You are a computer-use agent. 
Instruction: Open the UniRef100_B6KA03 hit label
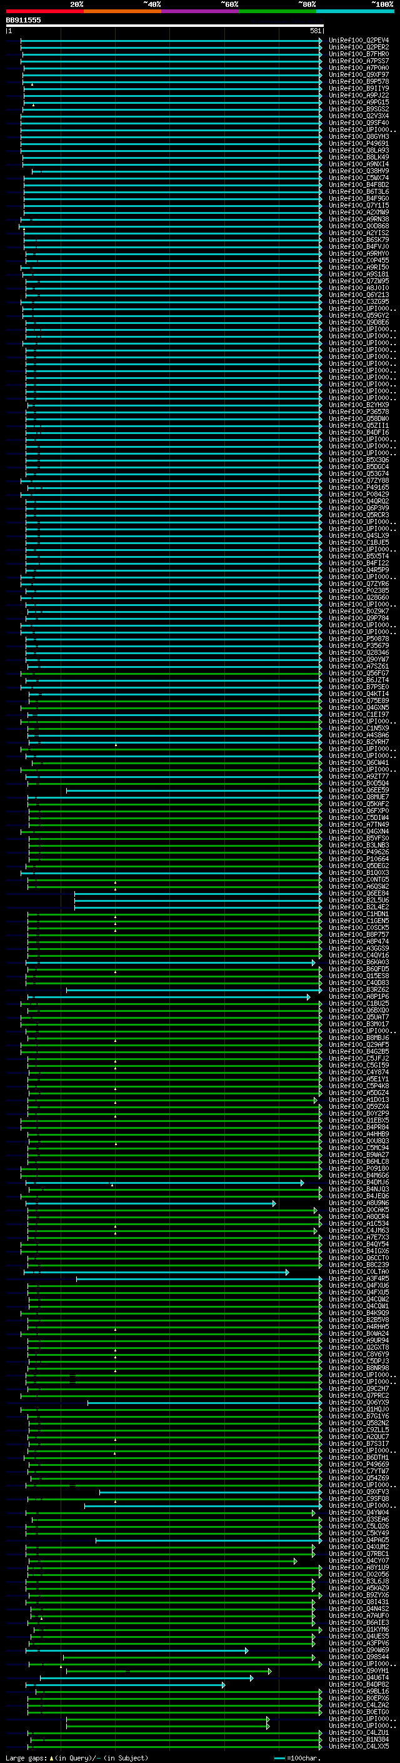[x=358, y=962]
